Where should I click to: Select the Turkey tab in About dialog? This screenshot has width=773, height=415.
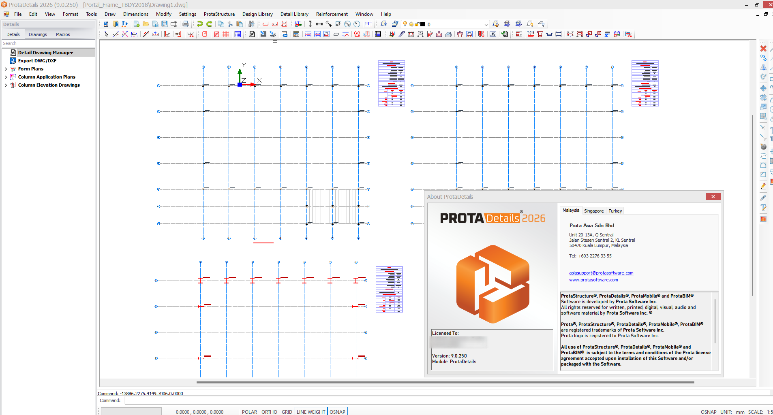pyautogui.click(x=615, y=211)
